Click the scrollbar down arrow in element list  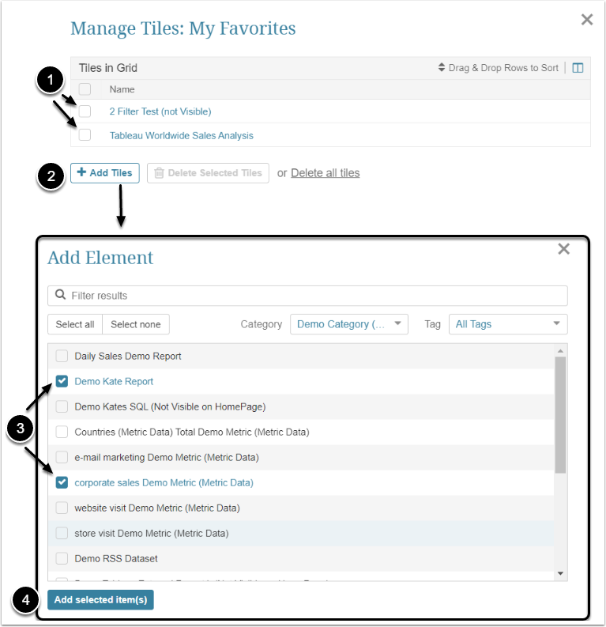(560, 573)
